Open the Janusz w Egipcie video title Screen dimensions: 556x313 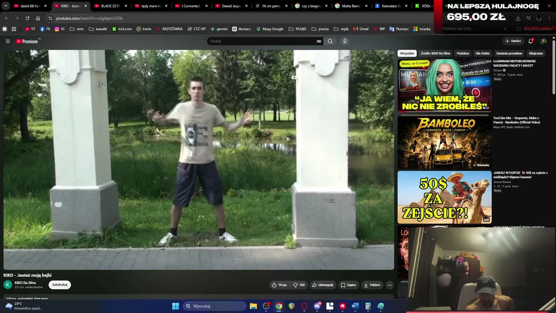tap(520, 175)
